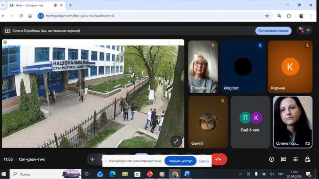
Task: Open the browser Extensions puzzle icon
Action: 289,16
